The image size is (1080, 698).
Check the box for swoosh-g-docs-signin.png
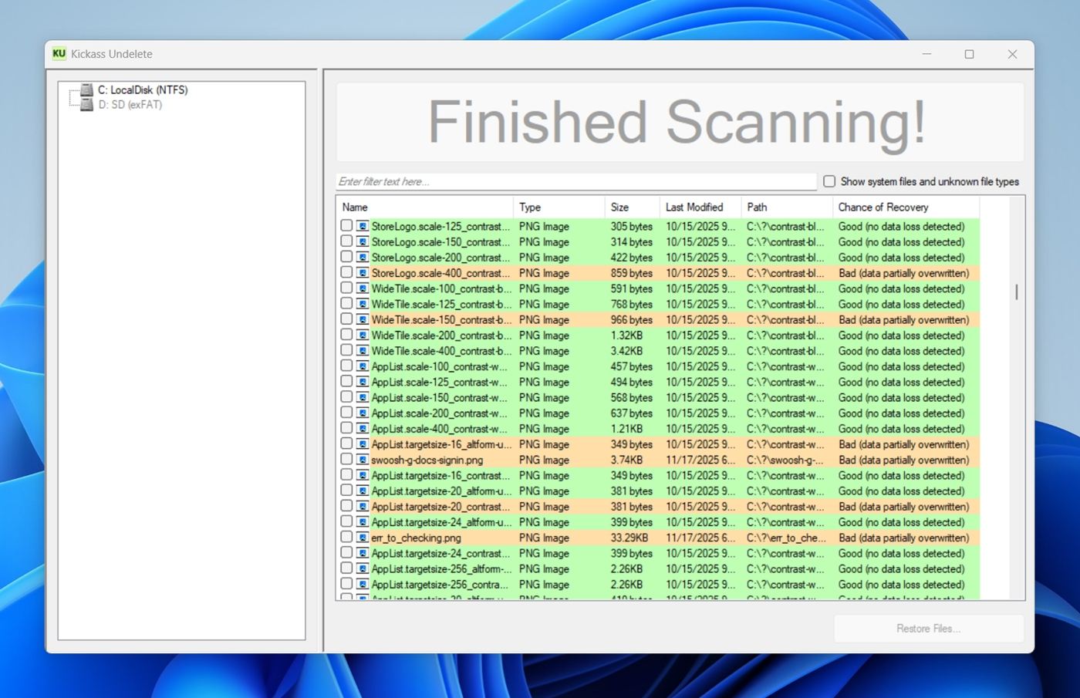[x=346, y=460]
